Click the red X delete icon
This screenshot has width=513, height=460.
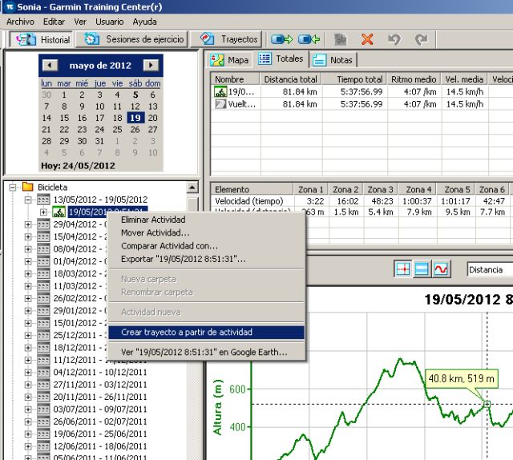pos(367,38)
